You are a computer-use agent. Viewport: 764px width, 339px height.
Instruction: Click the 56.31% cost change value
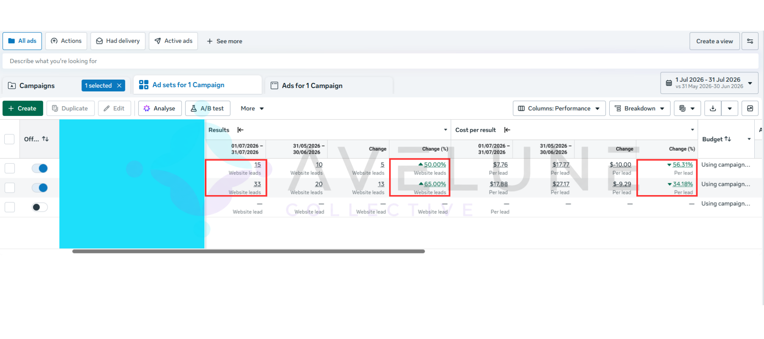click(x=683, y=165)
